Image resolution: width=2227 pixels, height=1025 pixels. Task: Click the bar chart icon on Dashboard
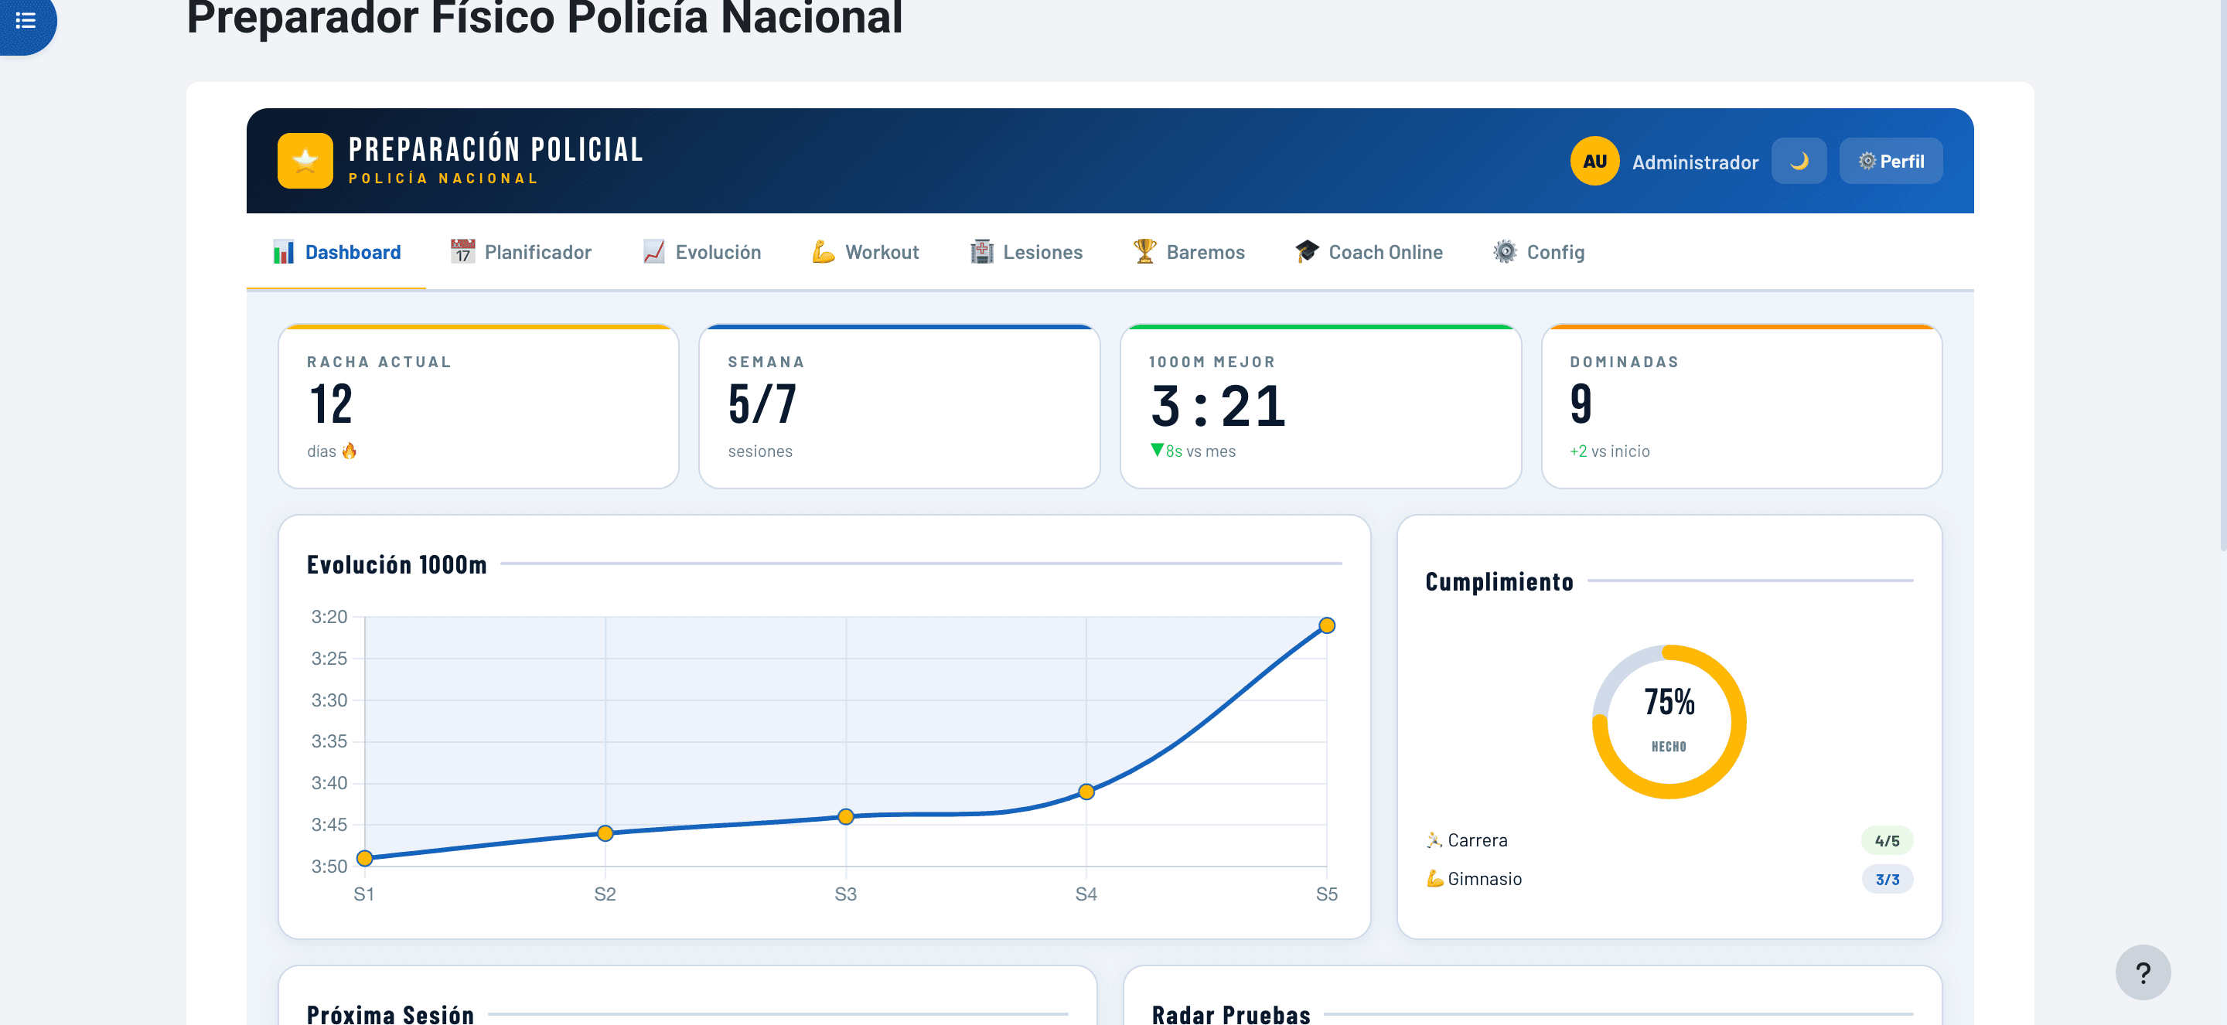point(284,251)
